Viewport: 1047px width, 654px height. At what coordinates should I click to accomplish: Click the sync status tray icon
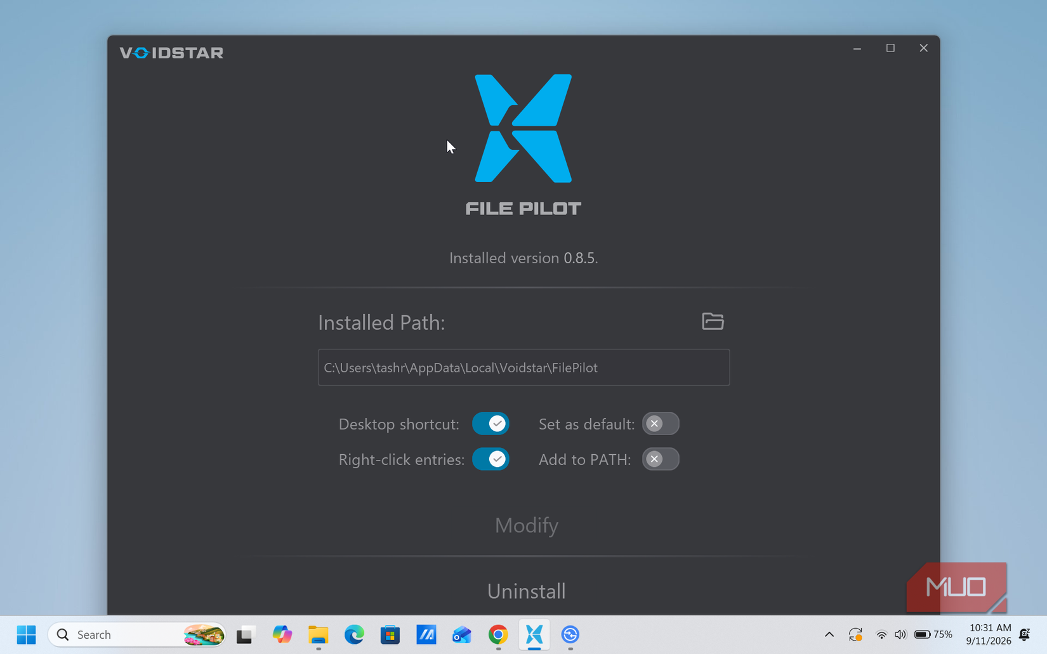pos(855,634)
